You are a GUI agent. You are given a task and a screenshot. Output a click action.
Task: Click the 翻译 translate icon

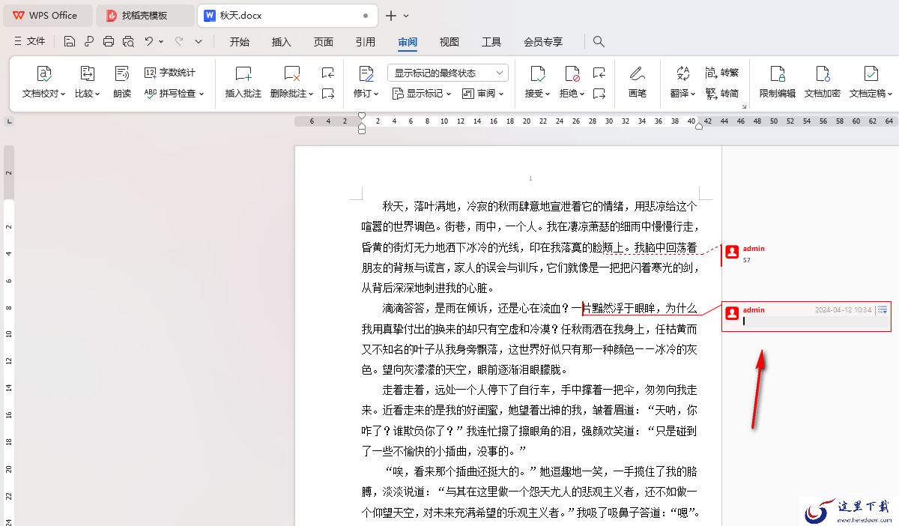pos(682,73)
